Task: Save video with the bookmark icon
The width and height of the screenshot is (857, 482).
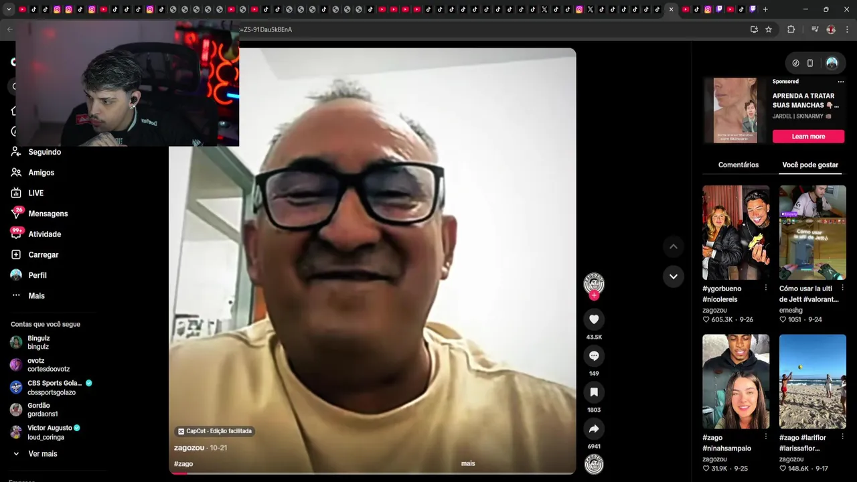Action: point(594,392)
